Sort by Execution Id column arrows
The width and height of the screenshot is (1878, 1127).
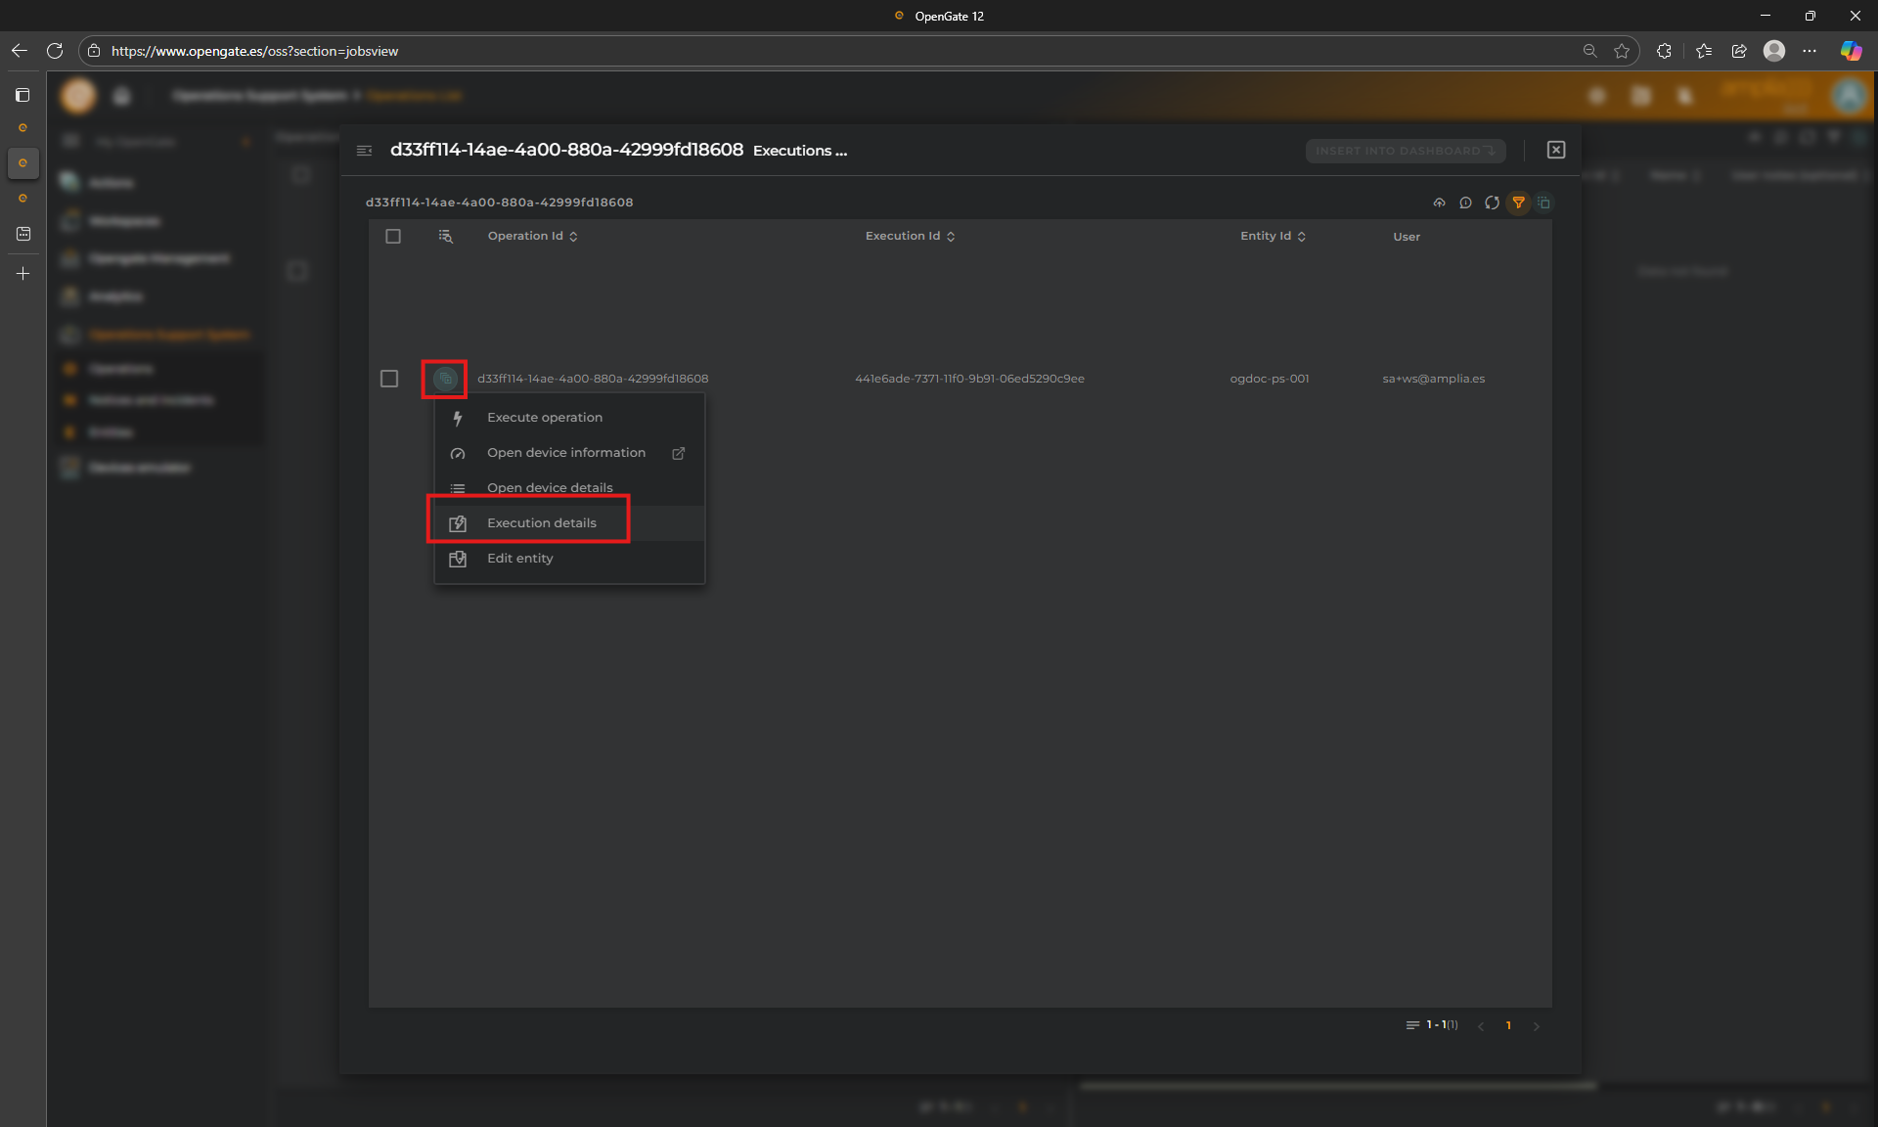point(951,237)
